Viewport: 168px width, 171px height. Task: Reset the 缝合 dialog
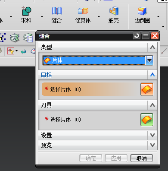click(x=137, y=35)
